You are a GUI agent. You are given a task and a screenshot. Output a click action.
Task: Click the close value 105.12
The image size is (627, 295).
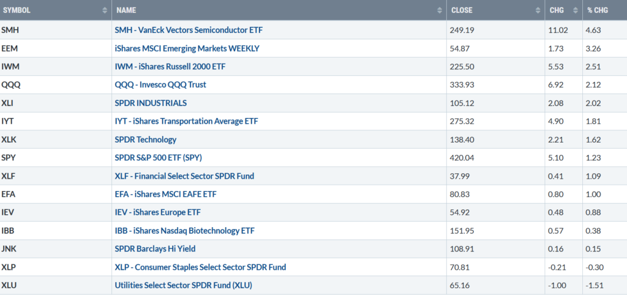(x=462, y=103)
